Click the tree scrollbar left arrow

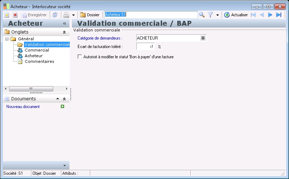[6, 89]
